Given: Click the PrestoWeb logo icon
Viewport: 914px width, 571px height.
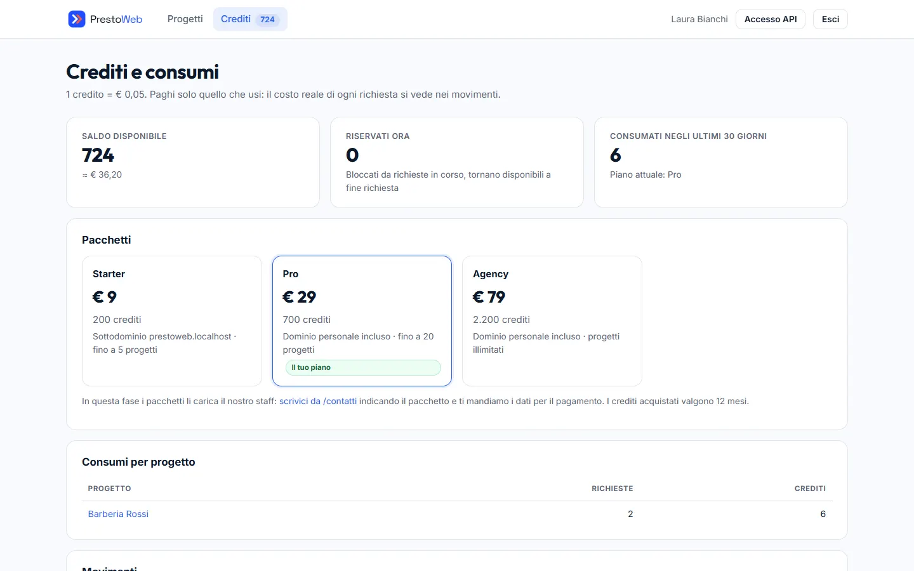Looking at the screenshot, I should click(77, 19).
